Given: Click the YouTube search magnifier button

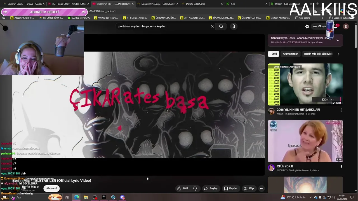Looking at the screenshot, I should (x=221, y=27).
